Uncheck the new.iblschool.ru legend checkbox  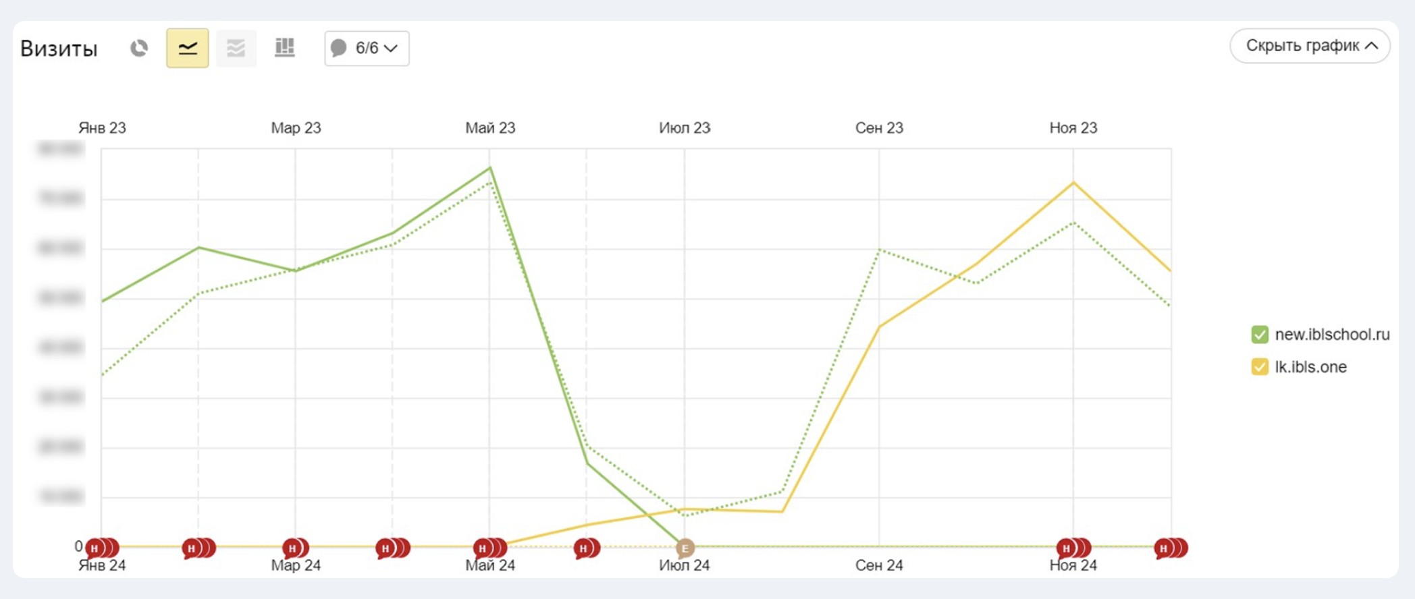pyautogui.click(x=1260, y=334)
